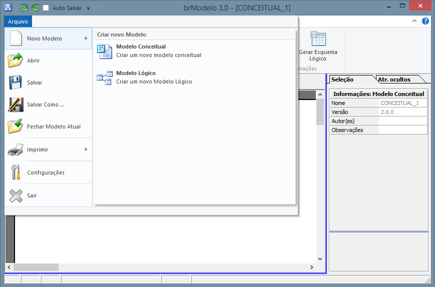Select Salvar Como ... option
Screen dimensions: 435x287
click(48, 104)
